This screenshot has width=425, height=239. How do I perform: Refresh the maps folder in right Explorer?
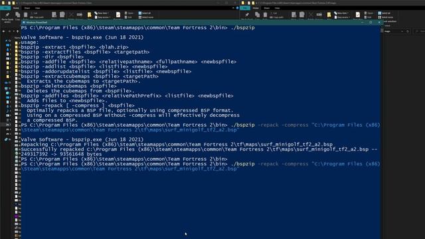(407, 31)
